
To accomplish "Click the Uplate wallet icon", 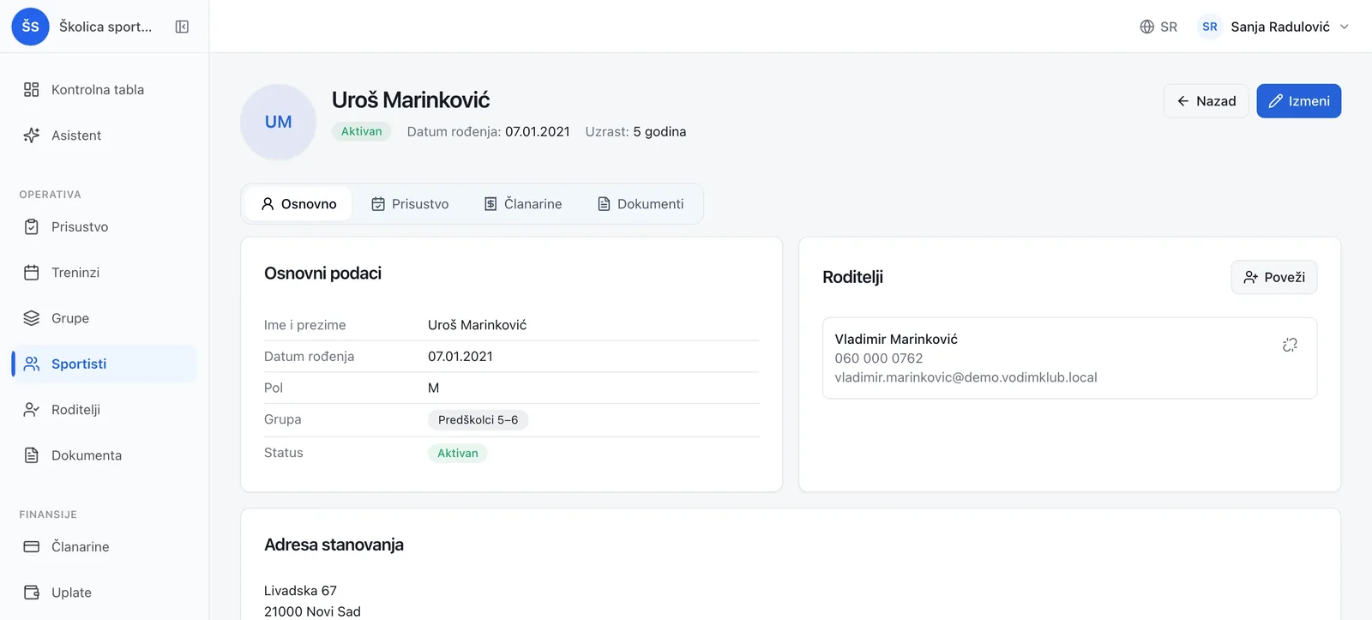I will (x=32, y=593).
